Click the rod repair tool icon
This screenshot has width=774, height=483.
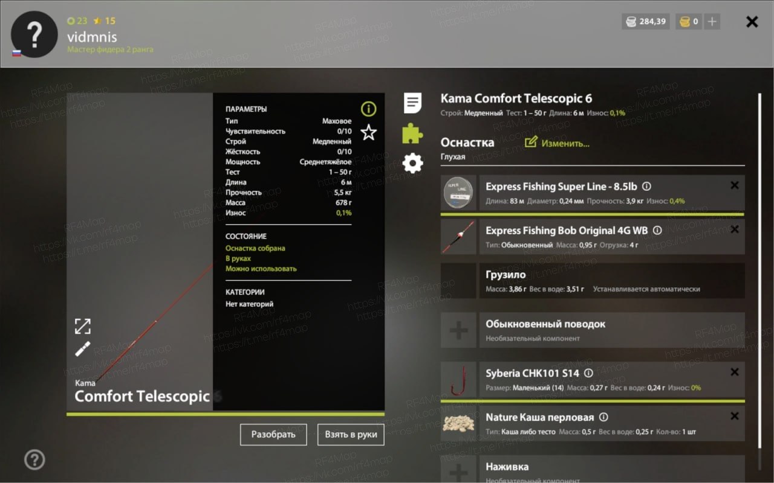click(83, 349)
